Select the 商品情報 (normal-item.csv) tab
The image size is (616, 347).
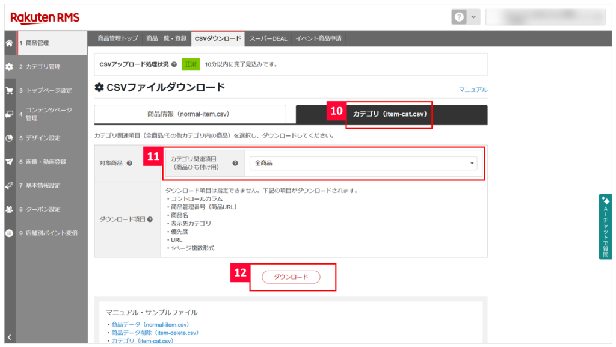coord(190,114)
